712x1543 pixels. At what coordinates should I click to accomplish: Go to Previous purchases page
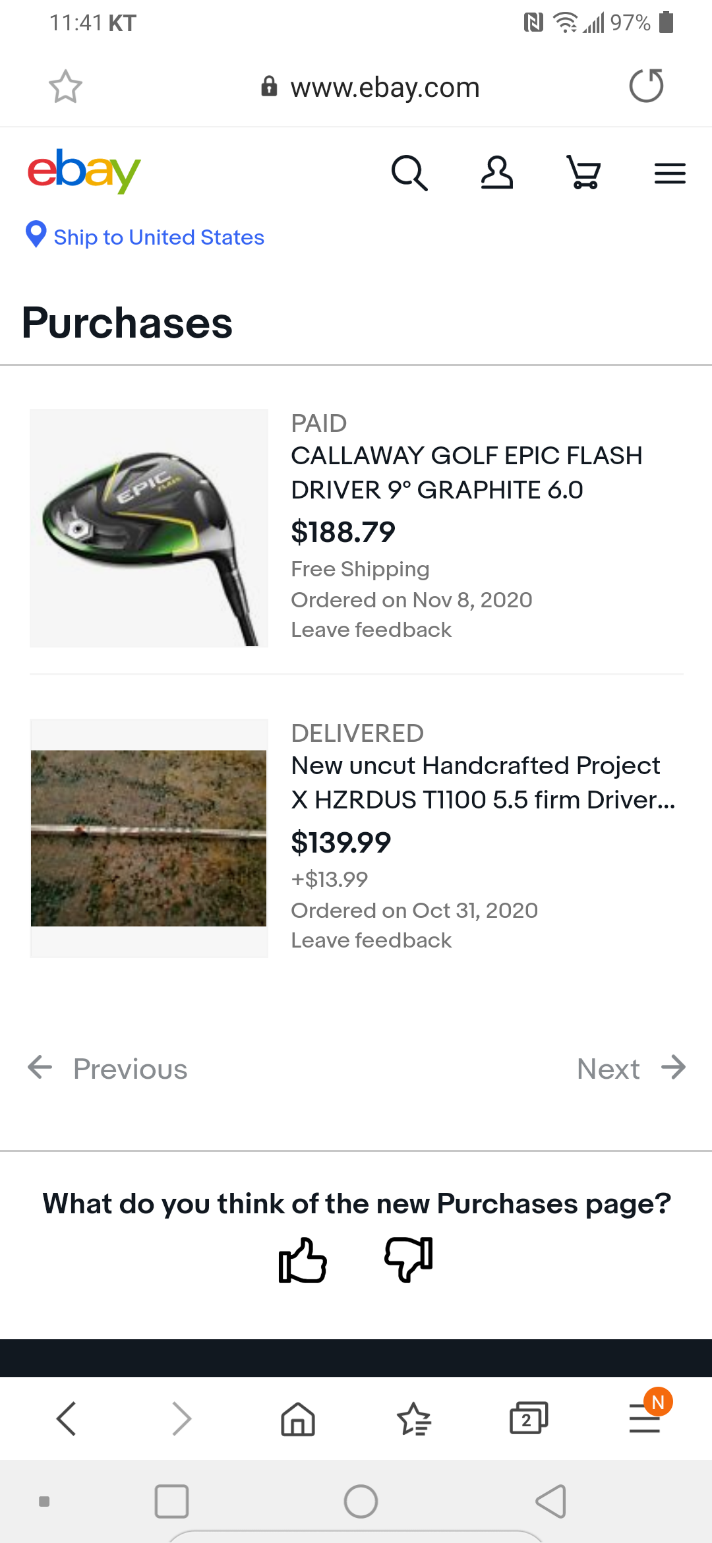[107, 1068]
